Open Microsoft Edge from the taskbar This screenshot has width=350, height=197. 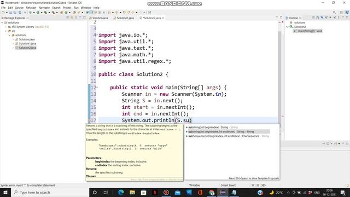coord(121,192)
